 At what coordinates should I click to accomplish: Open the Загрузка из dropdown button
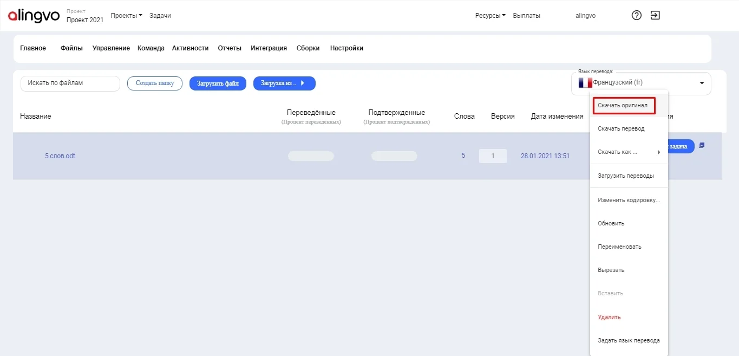click(284, 83)
